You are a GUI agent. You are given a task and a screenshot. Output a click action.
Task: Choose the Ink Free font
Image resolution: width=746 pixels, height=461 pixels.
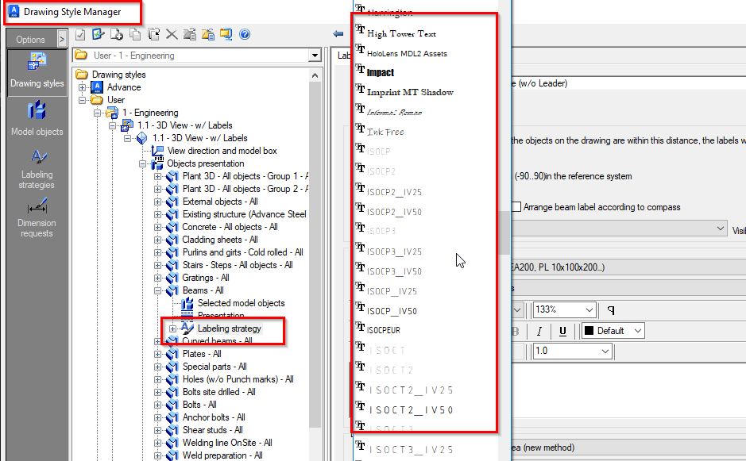pyautogui.click(x=385, y=132)
